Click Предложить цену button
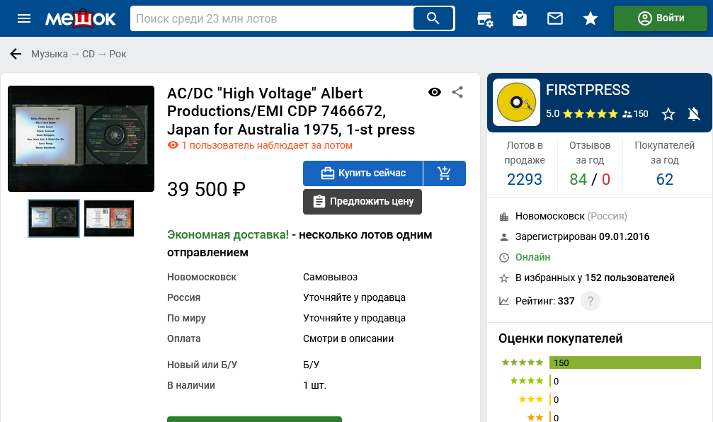 click(x=363, y=202)
